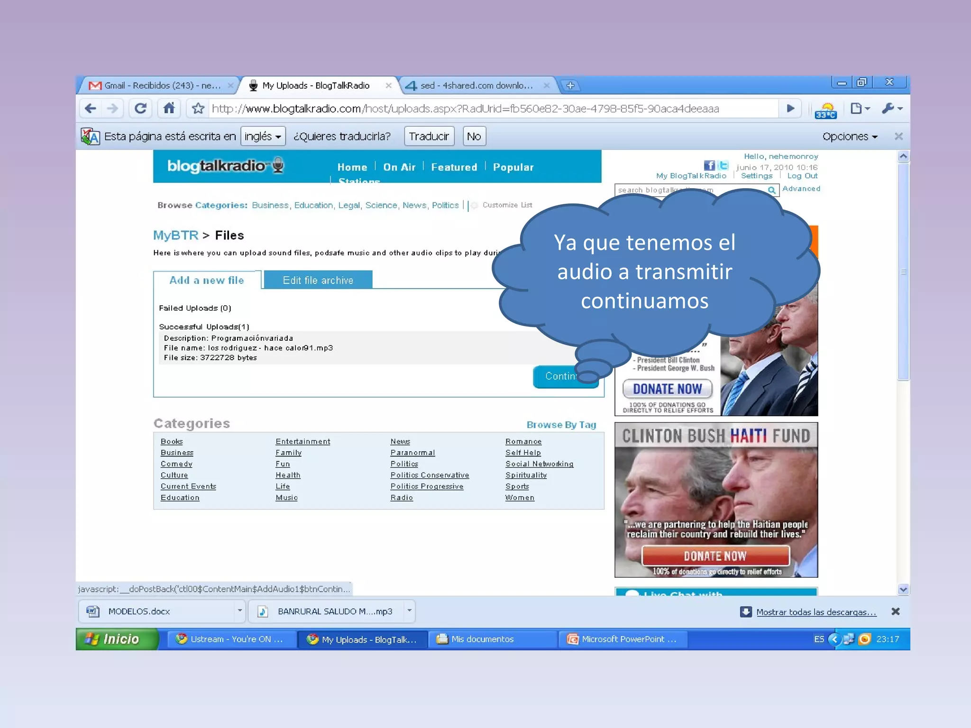The image size is (971, 728).
Task: Click the search blogtalkradio input field
Action: click(691, 190)
